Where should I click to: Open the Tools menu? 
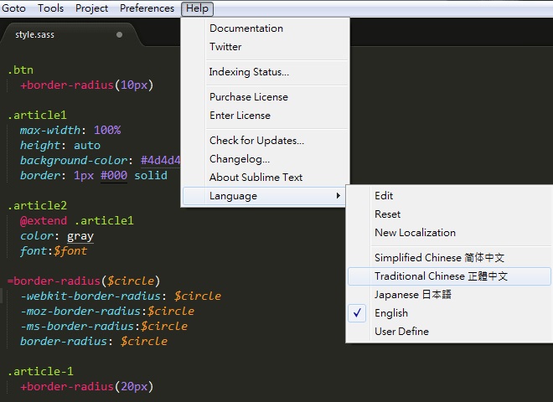[51, 8]
